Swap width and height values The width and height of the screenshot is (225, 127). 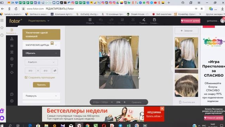click(x=55, y=71)
